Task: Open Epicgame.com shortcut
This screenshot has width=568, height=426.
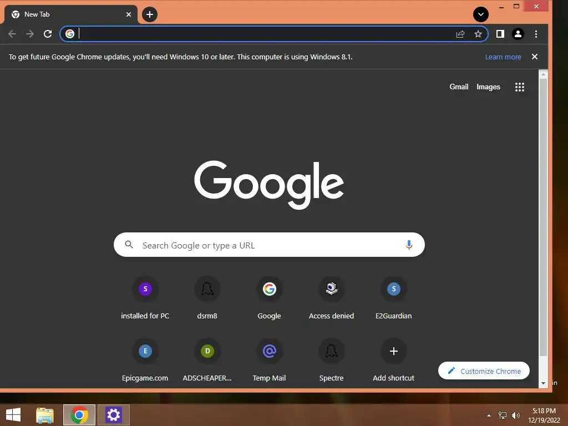Action: coord(145,360)
